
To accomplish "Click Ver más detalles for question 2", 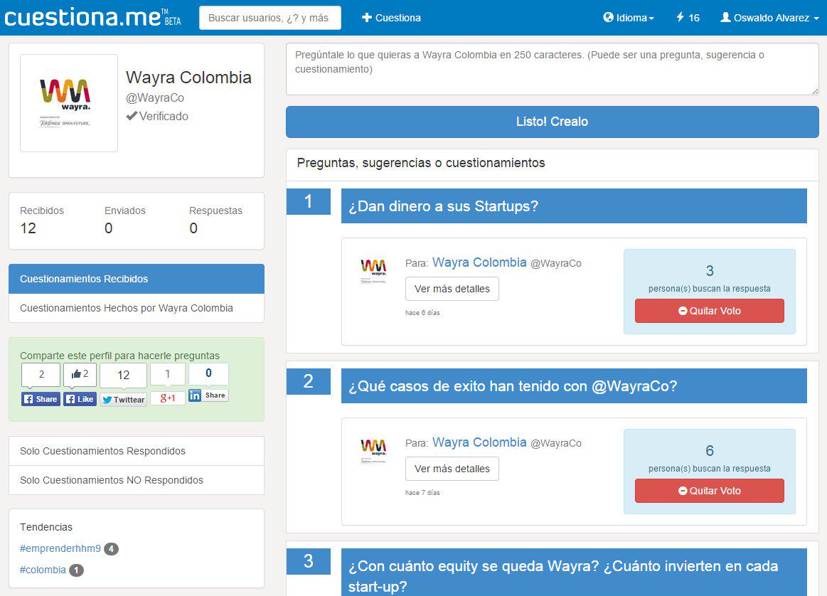I will click(x=452, y=469).
